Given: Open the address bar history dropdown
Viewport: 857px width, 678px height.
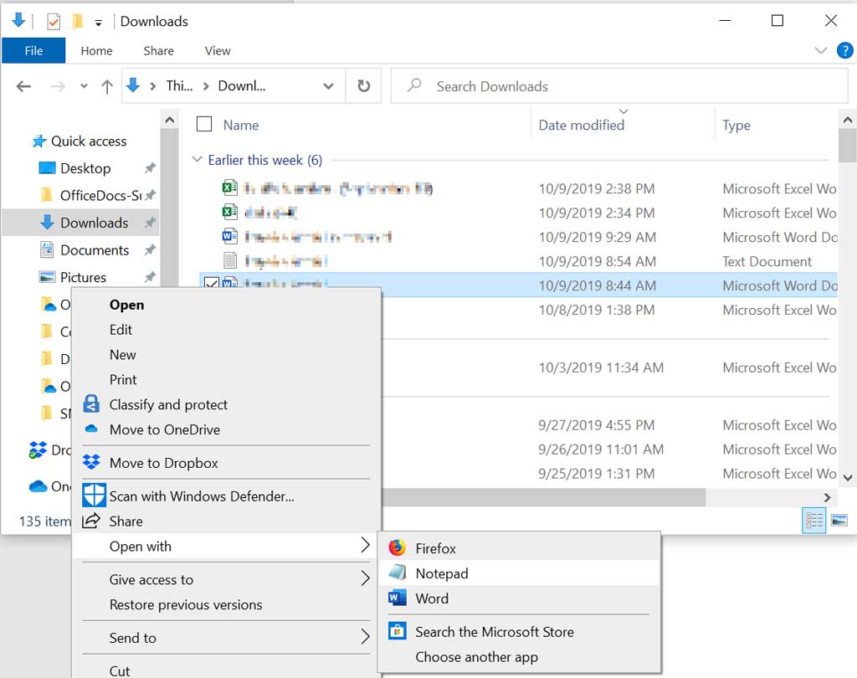Looking at the screenshot, I should (x=328, y=86).
